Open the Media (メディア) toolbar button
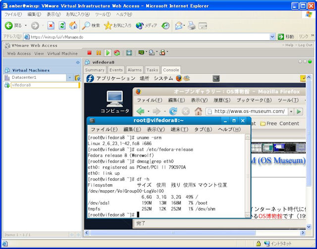Viewport: 317px width, 249px height. click(x=147, y=26)
